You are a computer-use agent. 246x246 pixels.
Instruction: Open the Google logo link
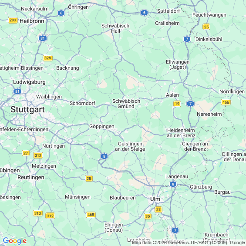tap(15, 241)
